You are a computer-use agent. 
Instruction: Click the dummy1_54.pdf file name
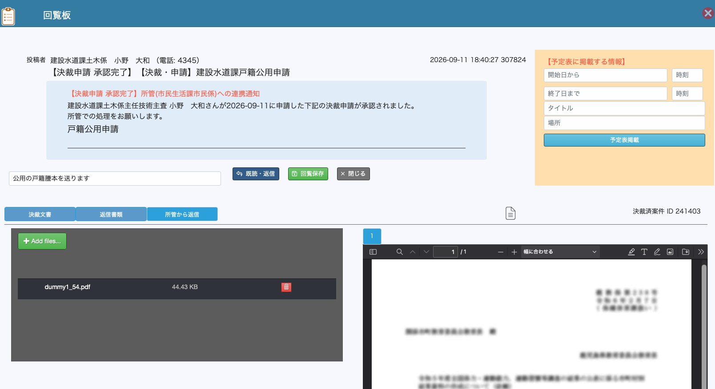click(68, 287)
